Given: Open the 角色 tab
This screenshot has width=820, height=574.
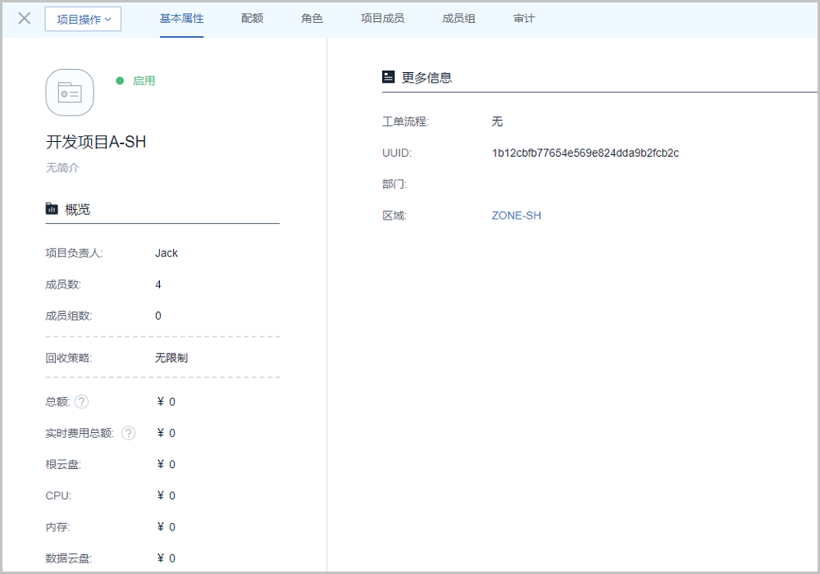Looking at the screenshot, I should 312,18.
